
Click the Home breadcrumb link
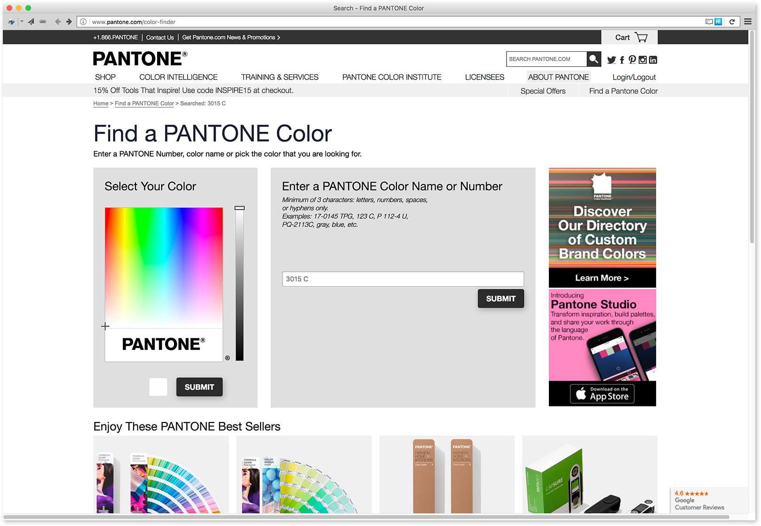pos(101,104)
